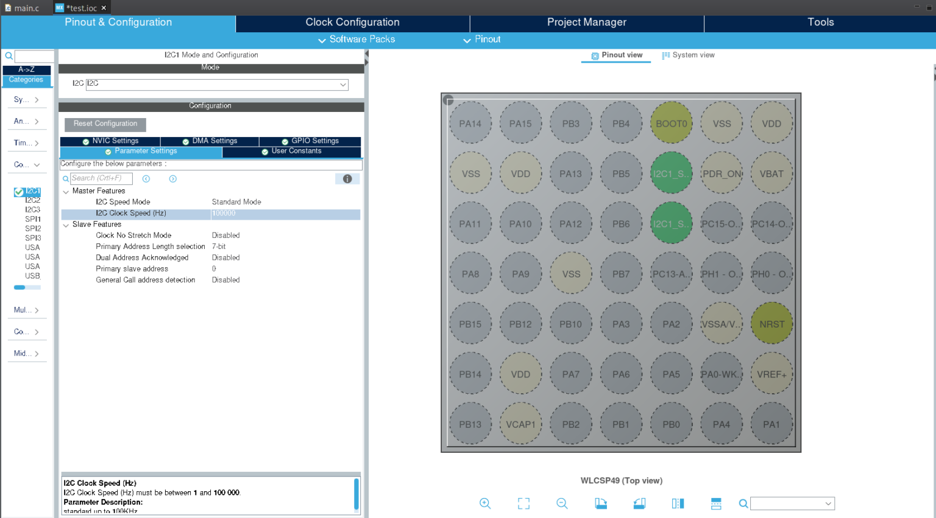This screenshot has height=518, width=936.
Task: Select the green I2C1 peripheral entry
Action: (x=32, y=191)
